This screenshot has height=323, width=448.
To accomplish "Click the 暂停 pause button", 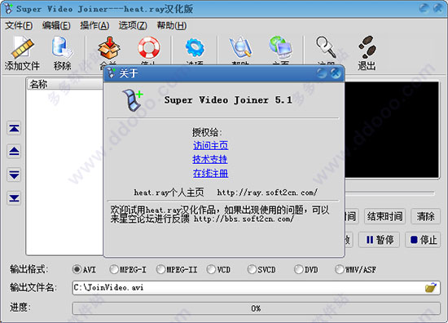I will [379, 240].
